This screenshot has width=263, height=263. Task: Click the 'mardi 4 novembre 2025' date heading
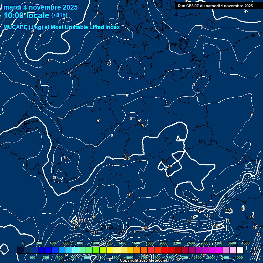(x=41, y=7)
